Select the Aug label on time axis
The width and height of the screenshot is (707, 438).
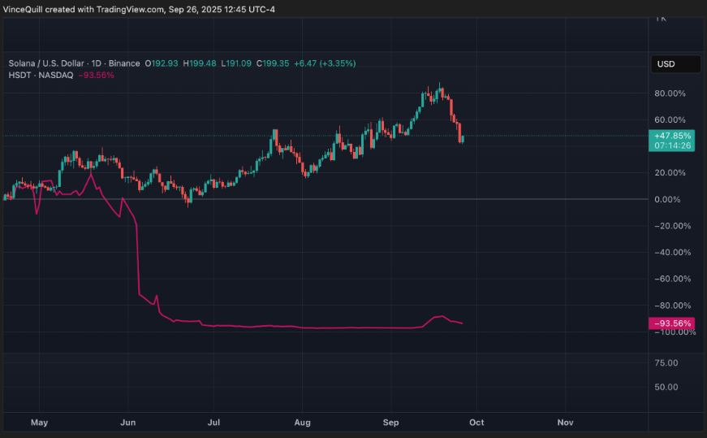[302, 423]
